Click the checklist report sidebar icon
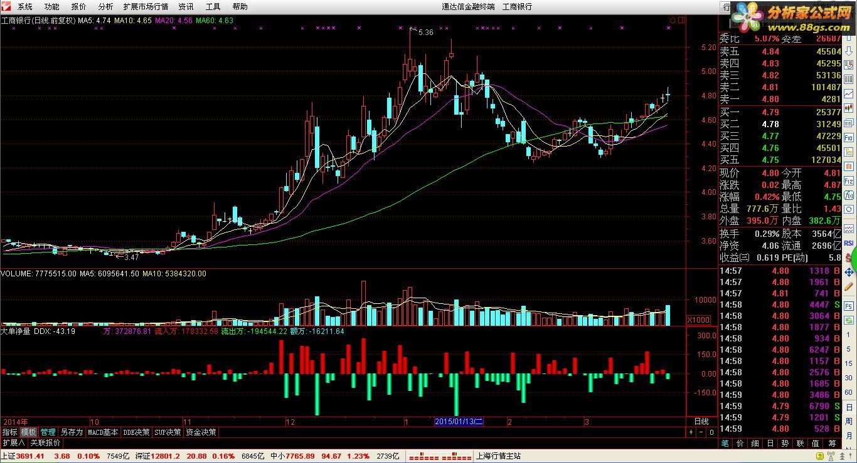This screenshot has width=857, height=463. (x=849, y=65)
